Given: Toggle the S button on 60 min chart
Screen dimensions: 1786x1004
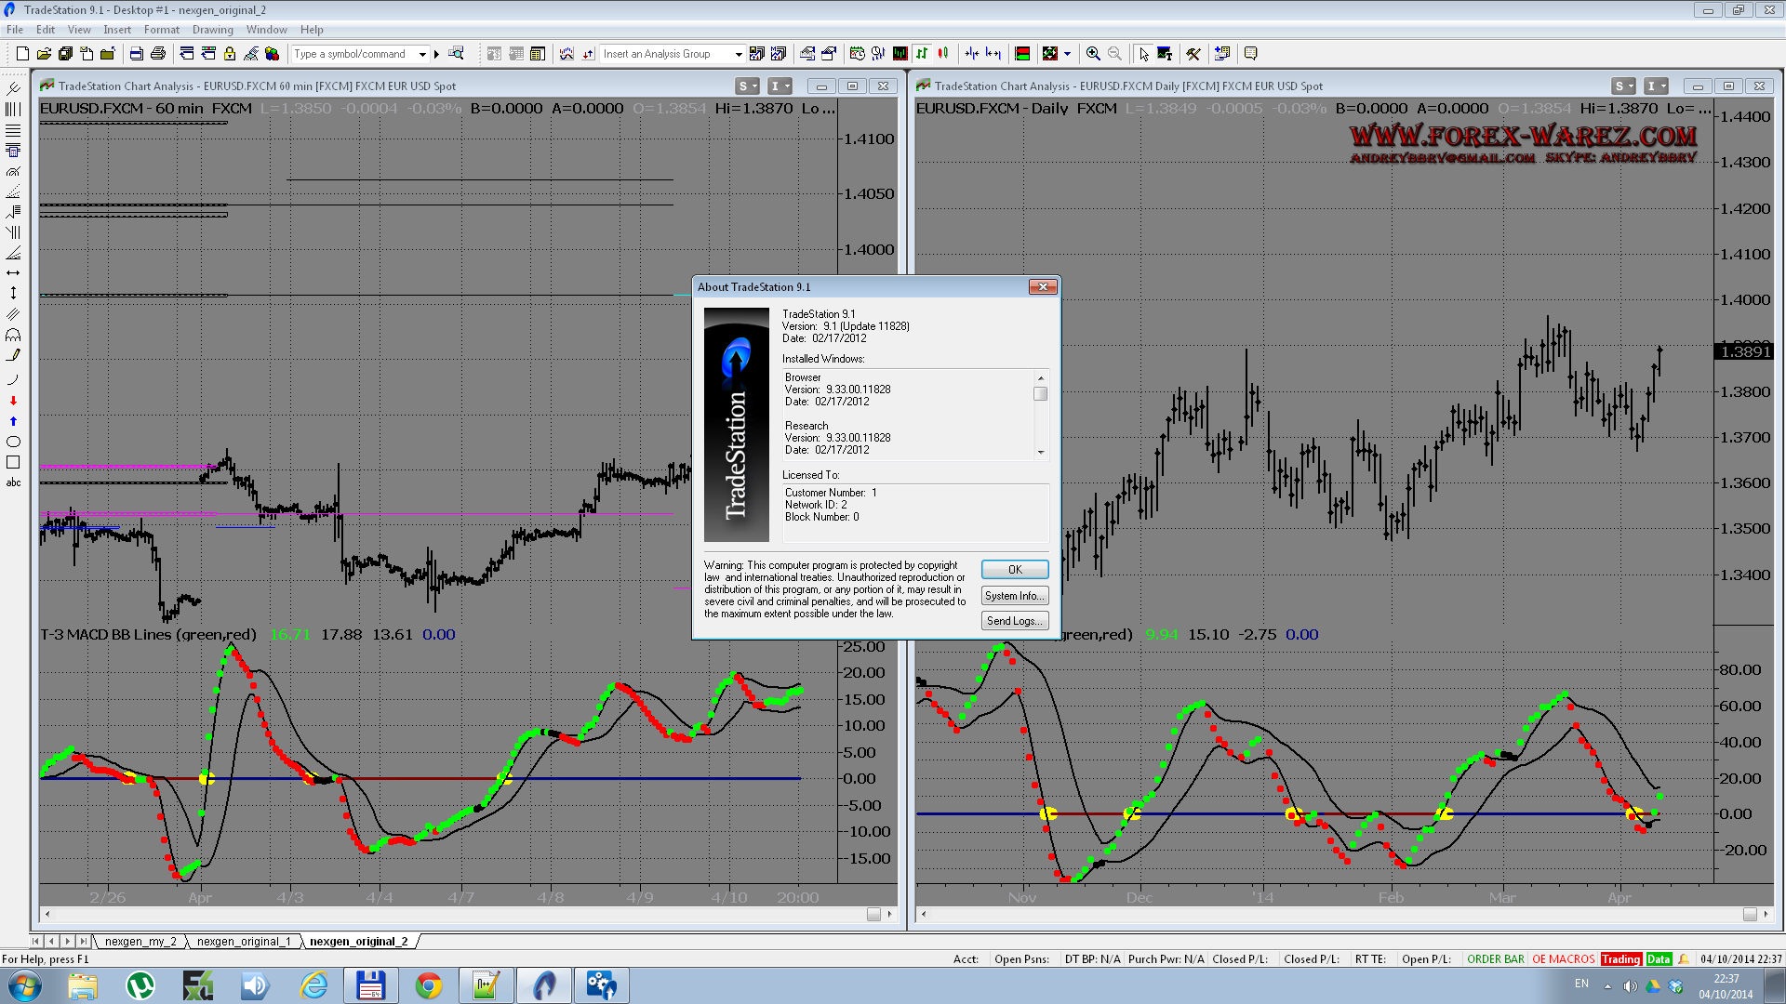Looking at the screenshot, I should coord(742,86).
